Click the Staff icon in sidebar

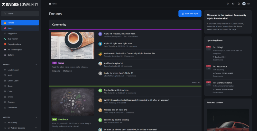tap(5, 75)
